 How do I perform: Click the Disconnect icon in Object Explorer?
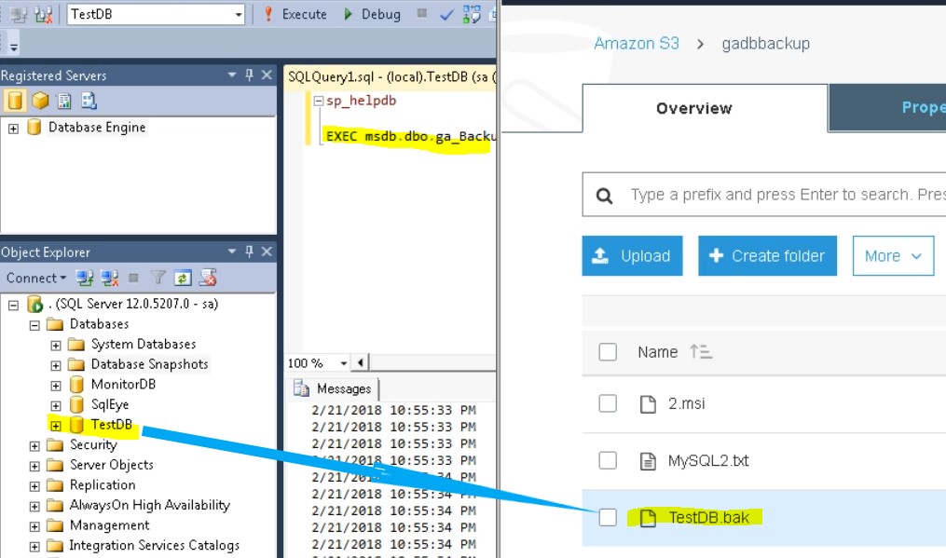(110, 278)
